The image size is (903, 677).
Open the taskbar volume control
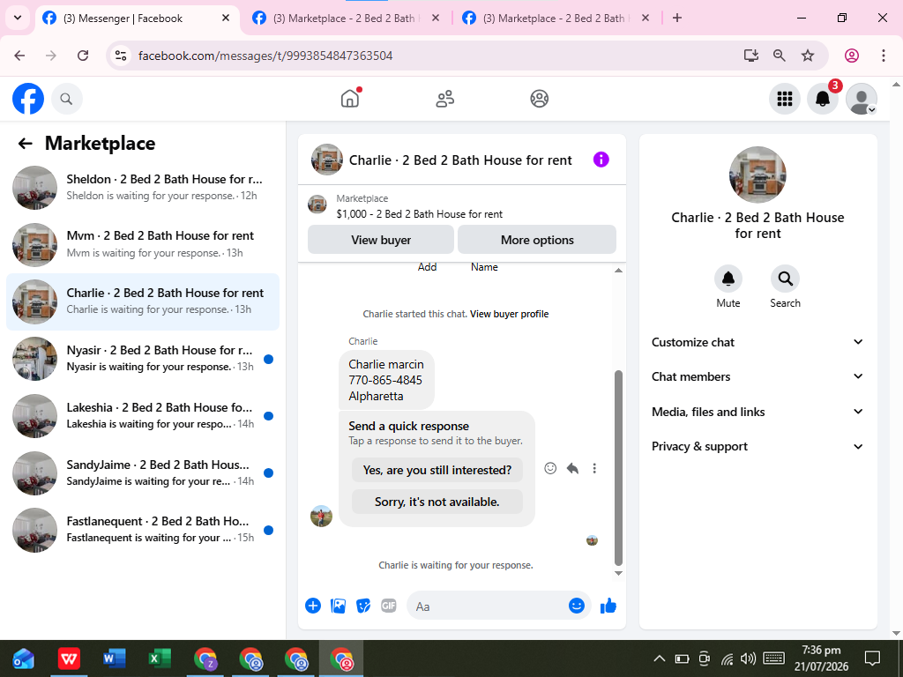(x=748, y=658)
